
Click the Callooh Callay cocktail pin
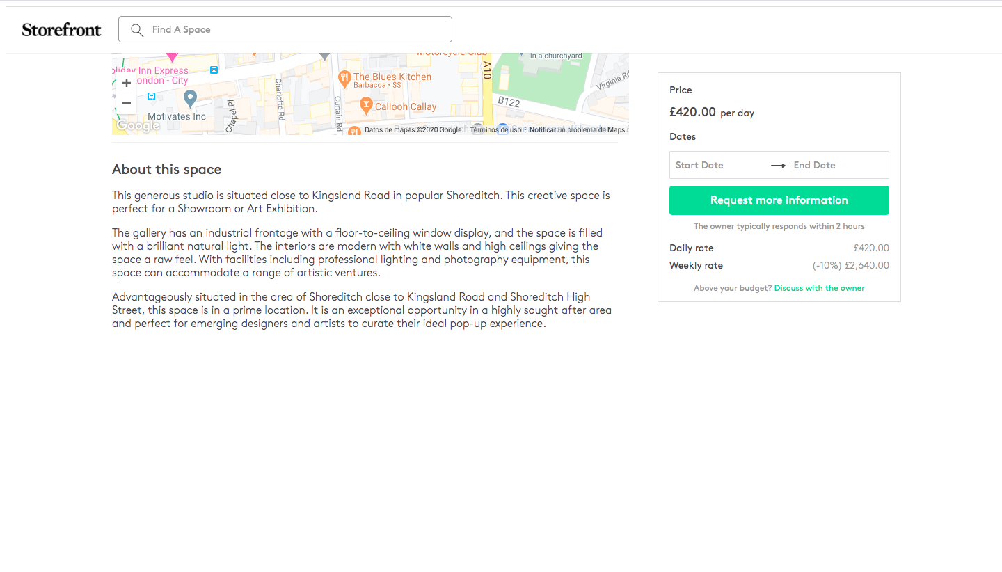tap(365, 106)
